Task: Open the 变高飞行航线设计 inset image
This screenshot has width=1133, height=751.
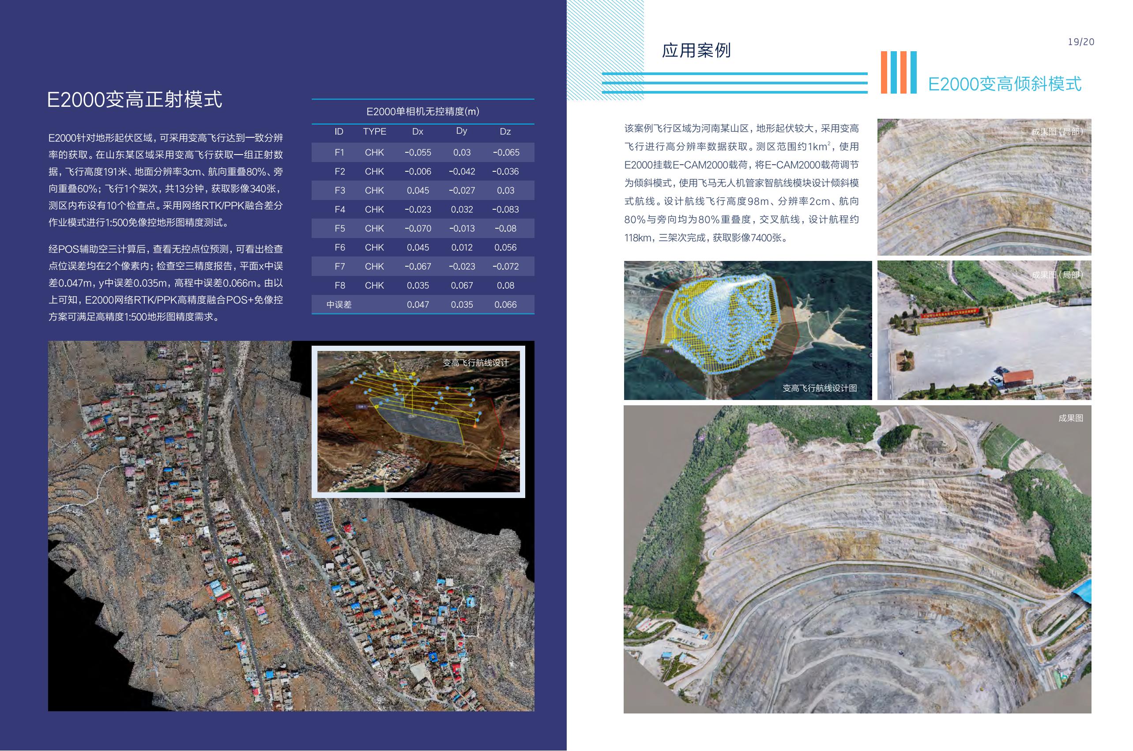Action: point(418,422)
